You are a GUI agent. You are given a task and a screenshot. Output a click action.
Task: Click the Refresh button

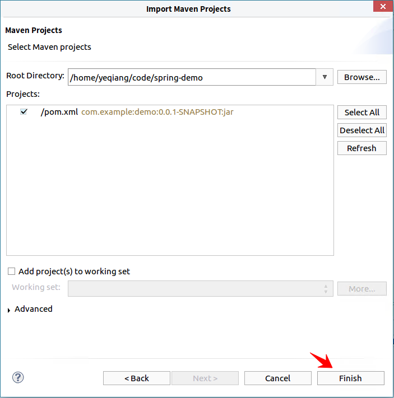(362, 148)
